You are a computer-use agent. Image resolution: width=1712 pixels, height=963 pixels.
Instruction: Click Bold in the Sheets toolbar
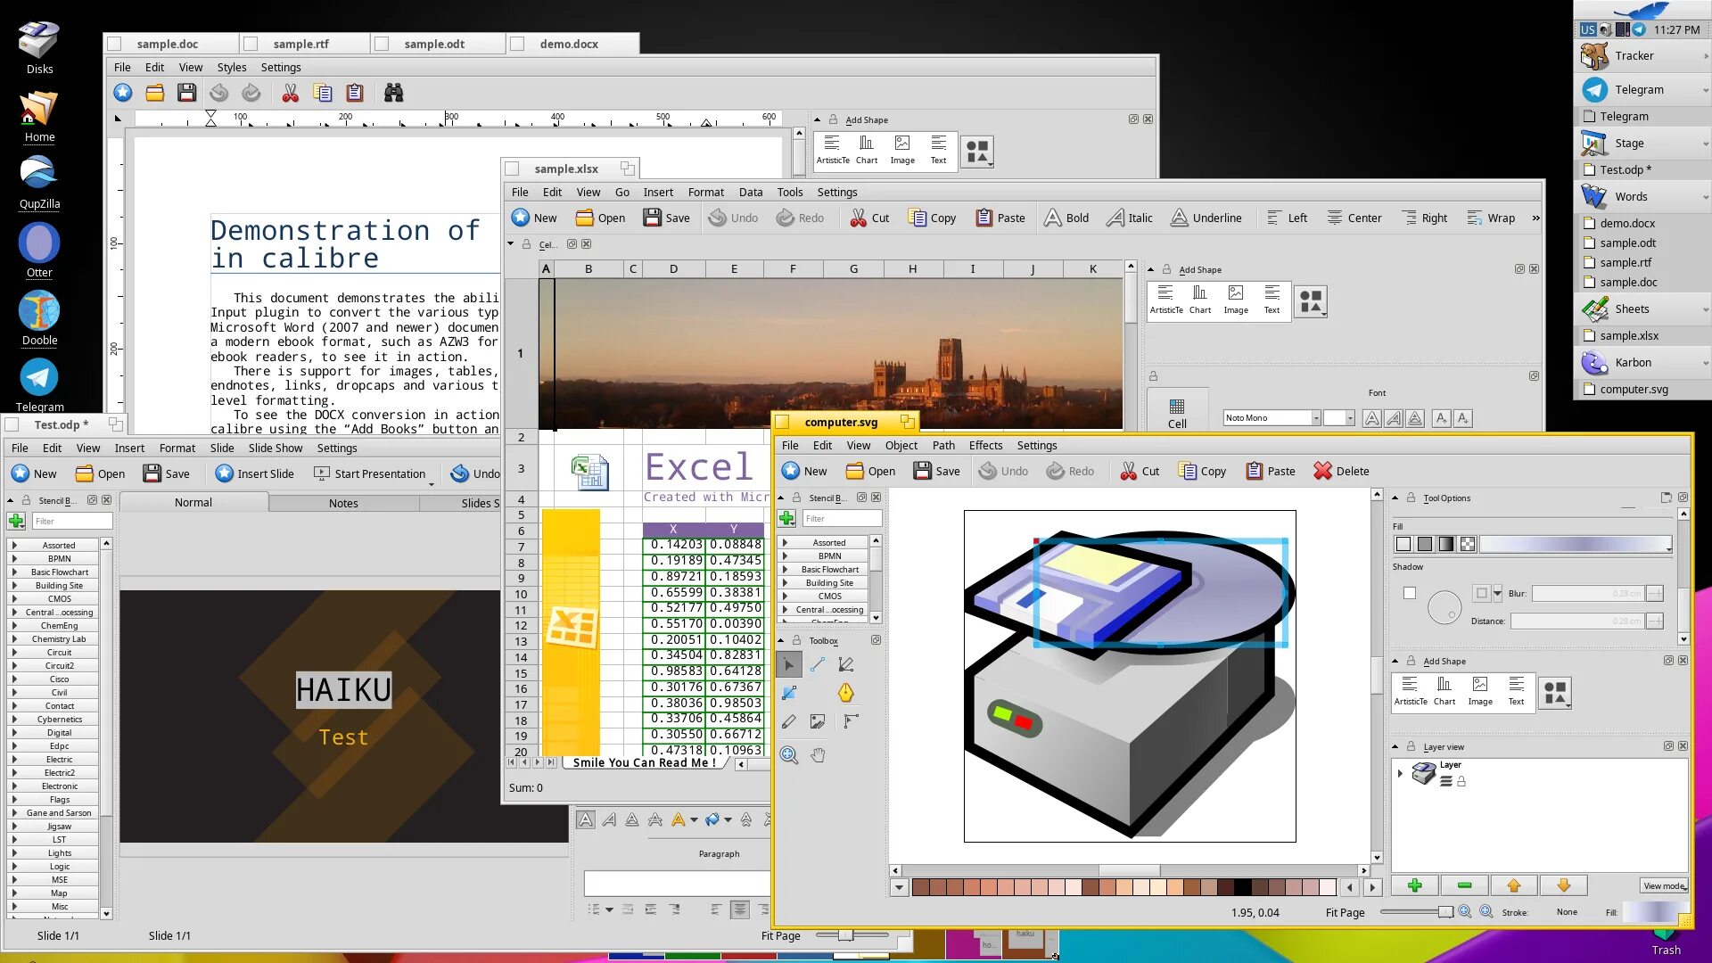tap(1066, 218)
